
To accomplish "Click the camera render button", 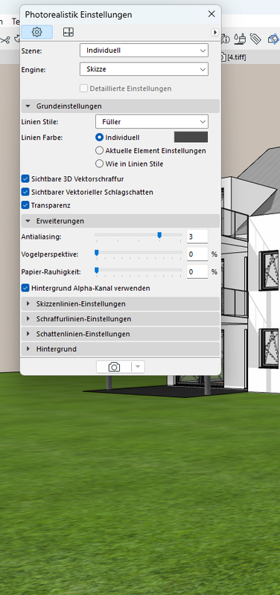I will [x=114, y=367].
